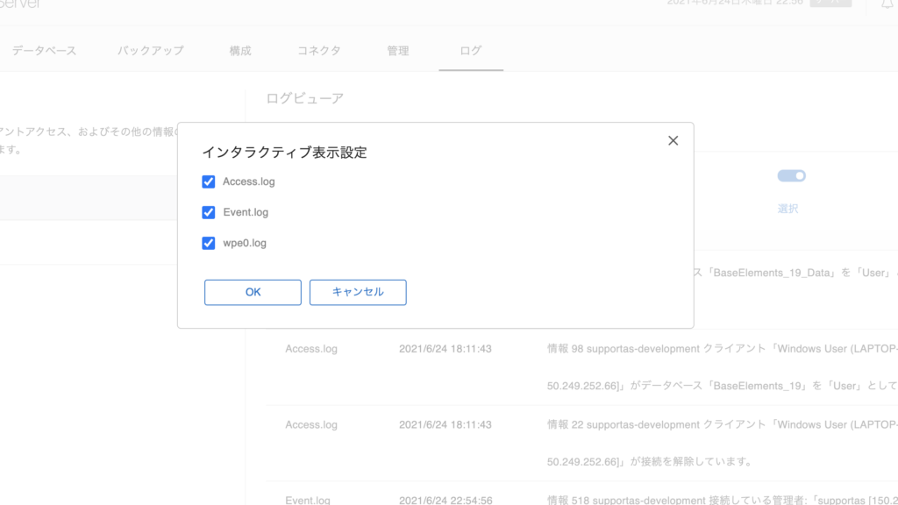
Task: Select the second Access.log row, disconnect message
Action: point(311,424)
